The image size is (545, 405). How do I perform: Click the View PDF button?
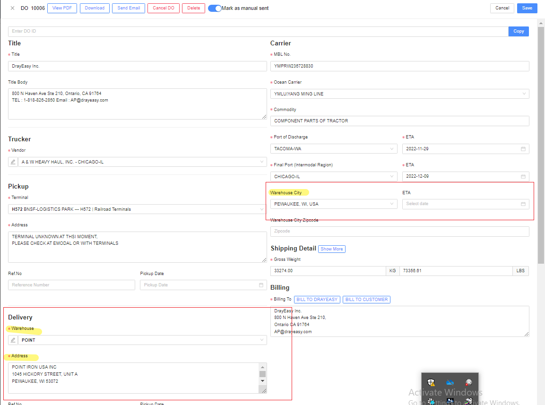click(x=62, y=8)
